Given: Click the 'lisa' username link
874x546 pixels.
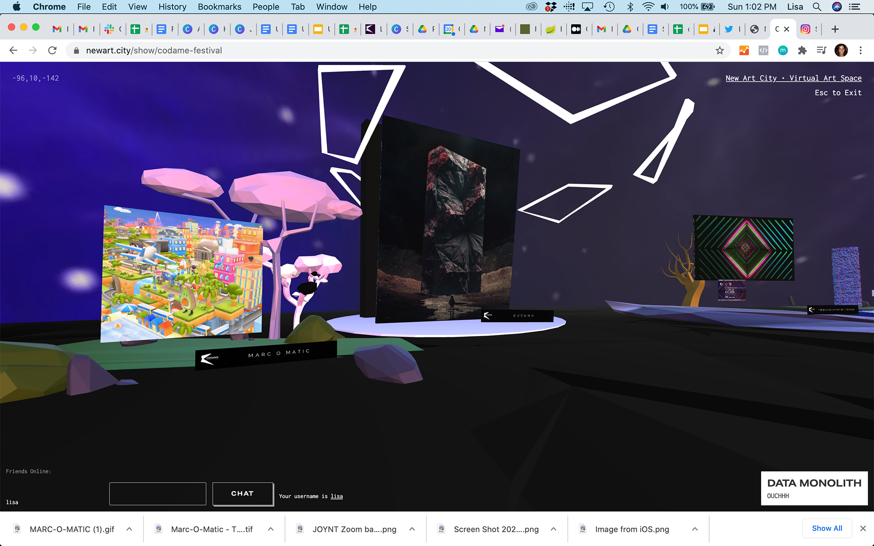Looking at the screenshot, I should point(336,496).
